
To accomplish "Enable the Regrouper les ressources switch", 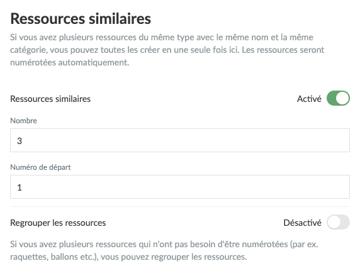I will 338,222.
